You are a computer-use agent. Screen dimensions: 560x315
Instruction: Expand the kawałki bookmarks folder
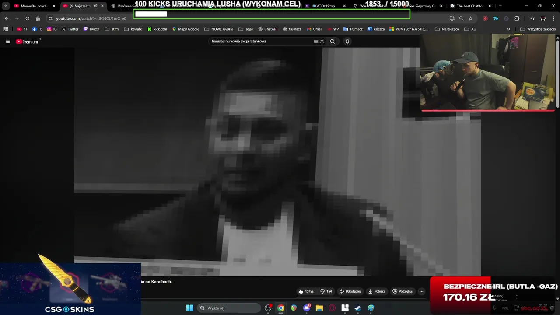tap(133, 29)
